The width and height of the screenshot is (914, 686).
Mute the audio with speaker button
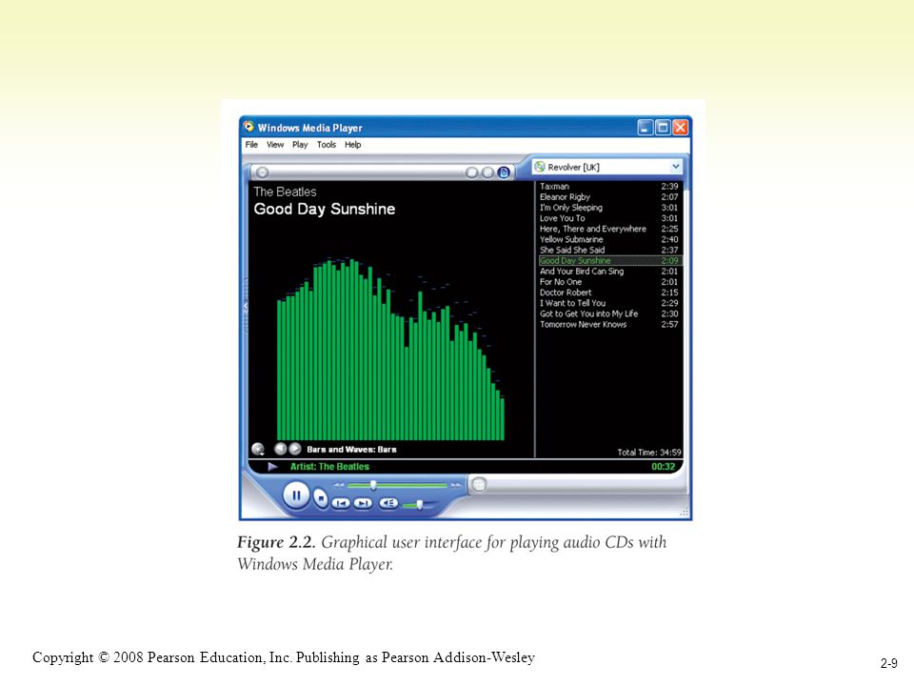coord(388,503)
